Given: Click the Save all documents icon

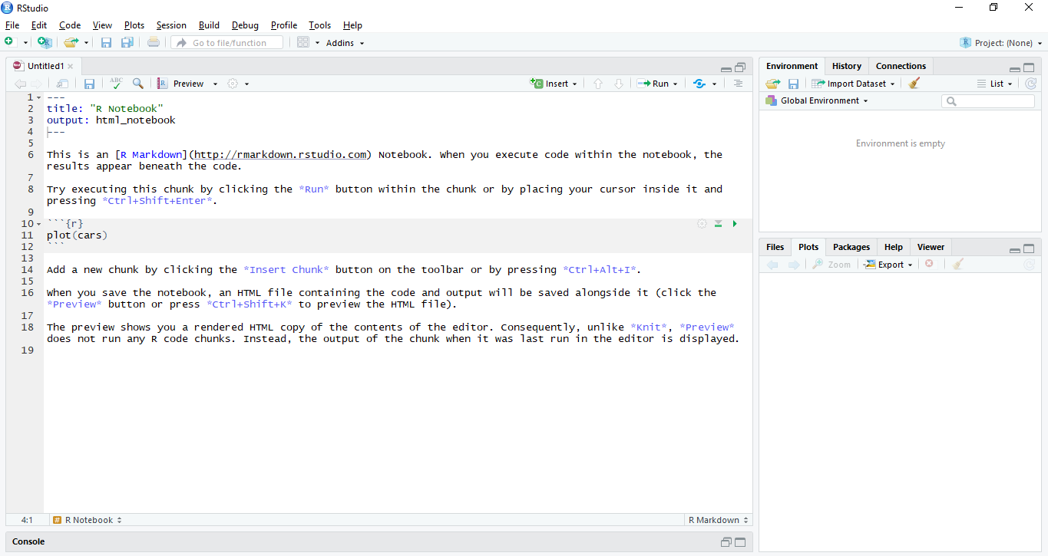Looking at the screenshot, I should [127, 42].
